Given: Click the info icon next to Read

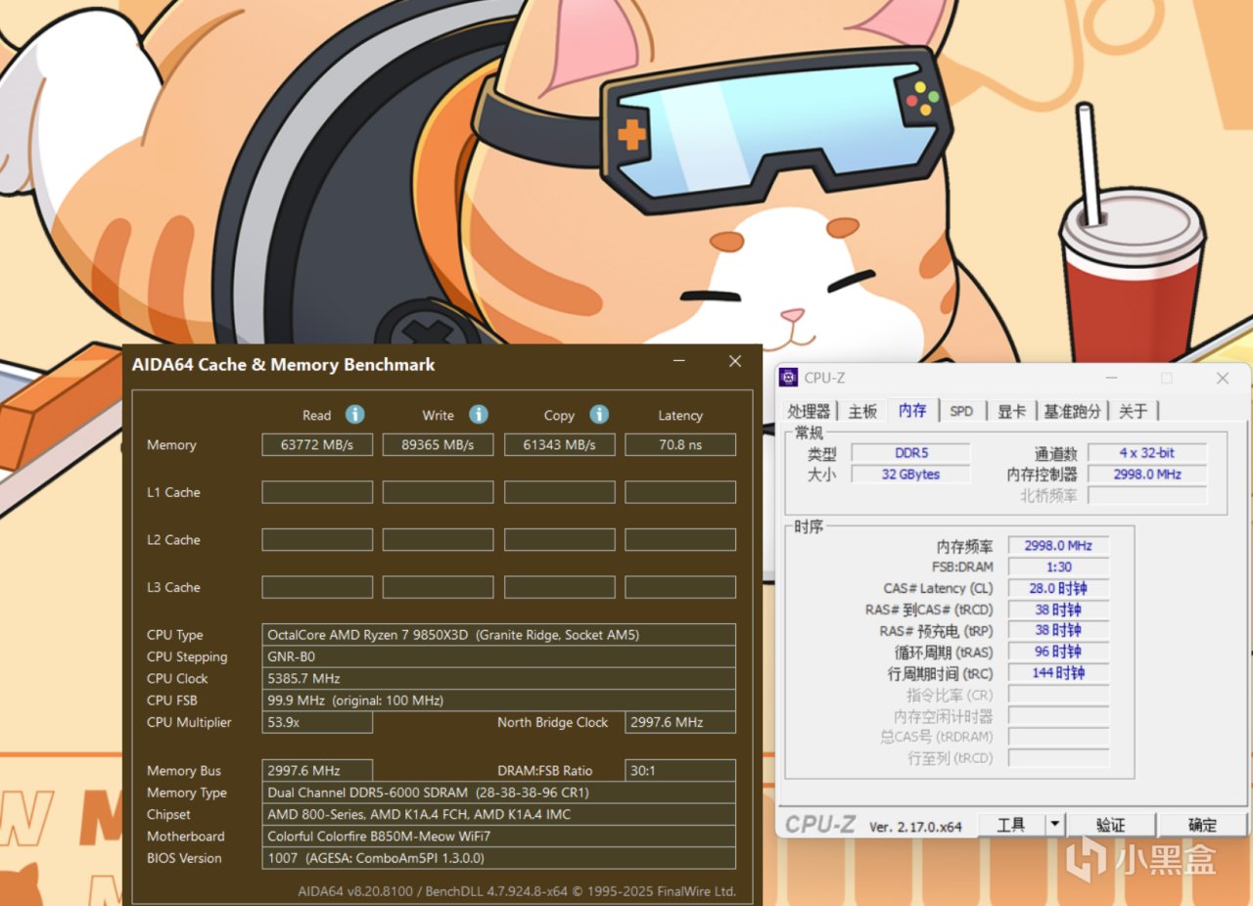Looking at the screenshot, I should 355,415.
